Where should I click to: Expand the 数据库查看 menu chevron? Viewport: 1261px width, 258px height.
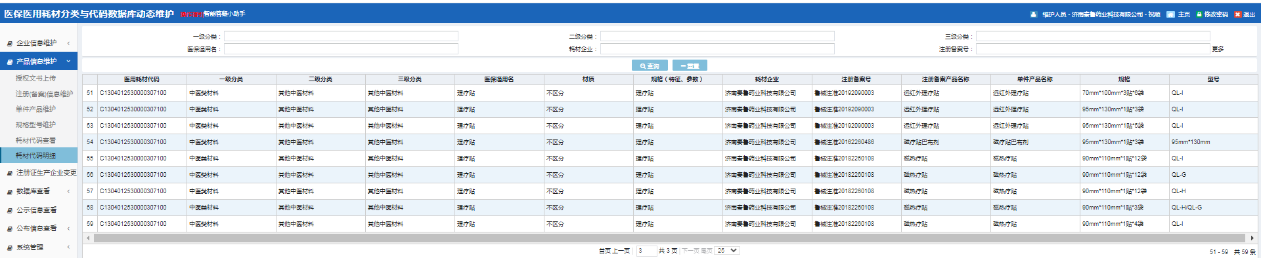(x=68, y=192)
